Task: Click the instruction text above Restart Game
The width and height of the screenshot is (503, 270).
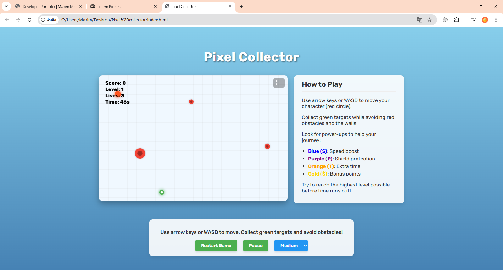Action: point(251,232)
